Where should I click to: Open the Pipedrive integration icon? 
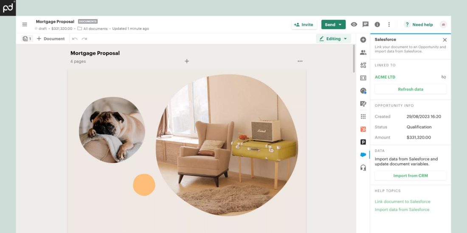pyautogui.click(x=363, y=142)
